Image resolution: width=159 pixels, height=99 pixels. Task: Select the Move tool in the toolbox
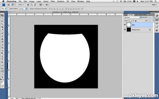(2, 16)
